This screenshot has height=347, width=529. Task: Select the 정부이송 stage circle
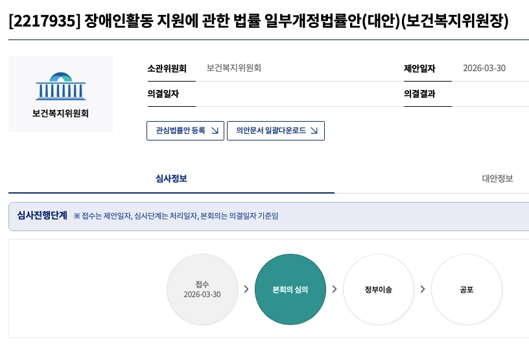pos(379,289)
